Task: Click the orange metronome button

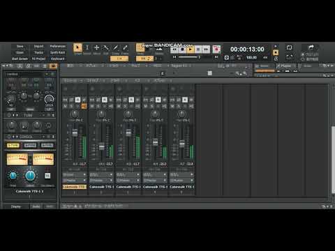Action: (276, 52)
